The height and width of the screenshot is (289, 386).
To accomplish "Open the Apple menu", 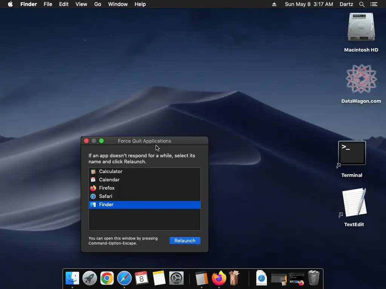I will tap(10, 4).
